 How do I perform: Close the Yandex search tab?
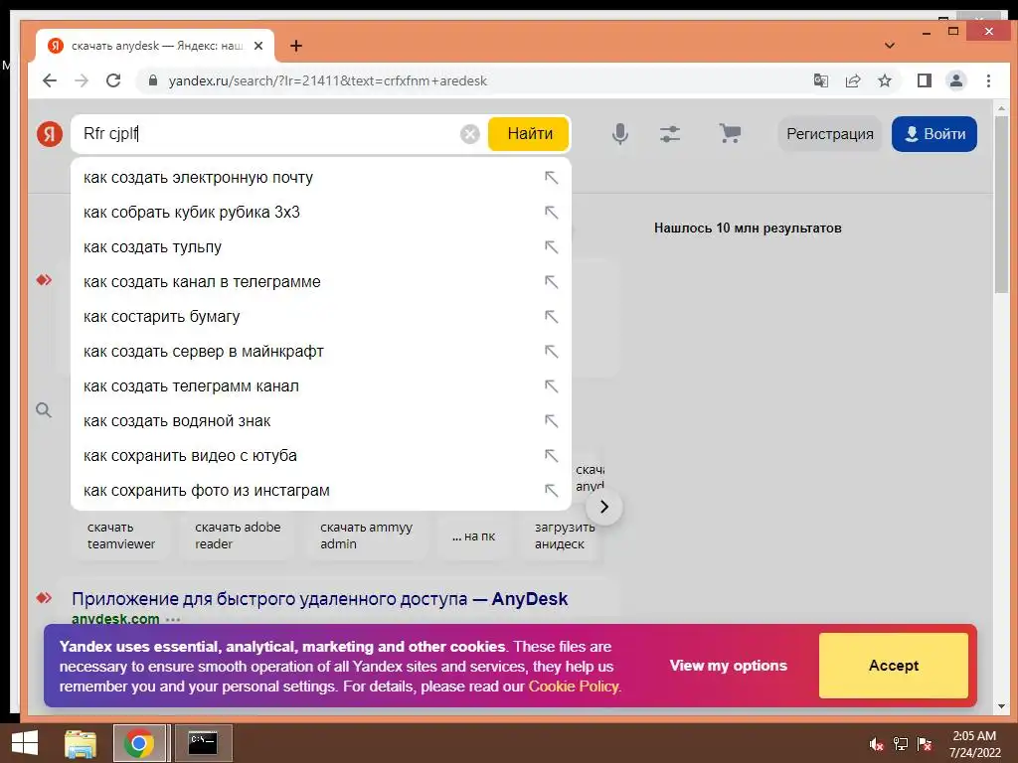(258, 46)
